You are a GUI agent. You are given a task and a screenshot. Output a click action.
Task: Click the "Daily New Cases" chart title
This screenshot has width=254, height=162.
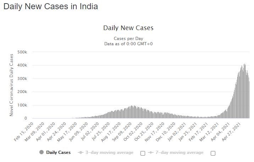[128, 28]
